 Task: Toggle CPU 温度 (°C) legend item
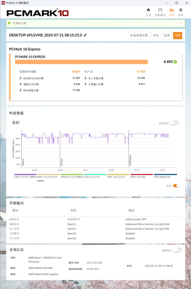click(95, 176)
